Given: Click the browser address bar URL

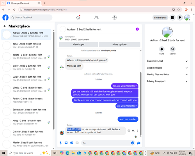Looking at the screenshot, I should pos(45,10).
